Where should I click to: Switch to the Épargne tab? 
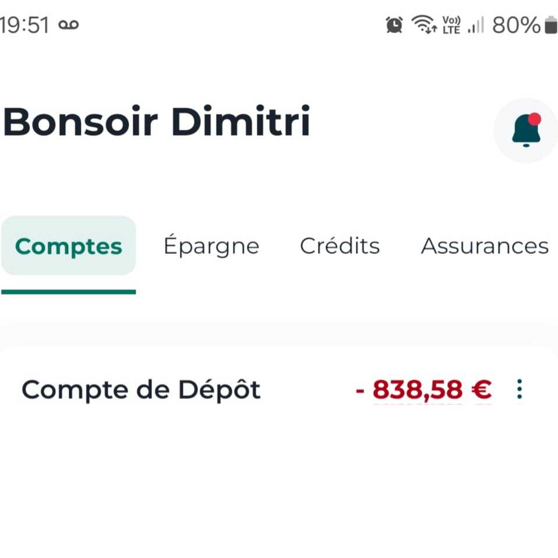(x=211, y=245)
